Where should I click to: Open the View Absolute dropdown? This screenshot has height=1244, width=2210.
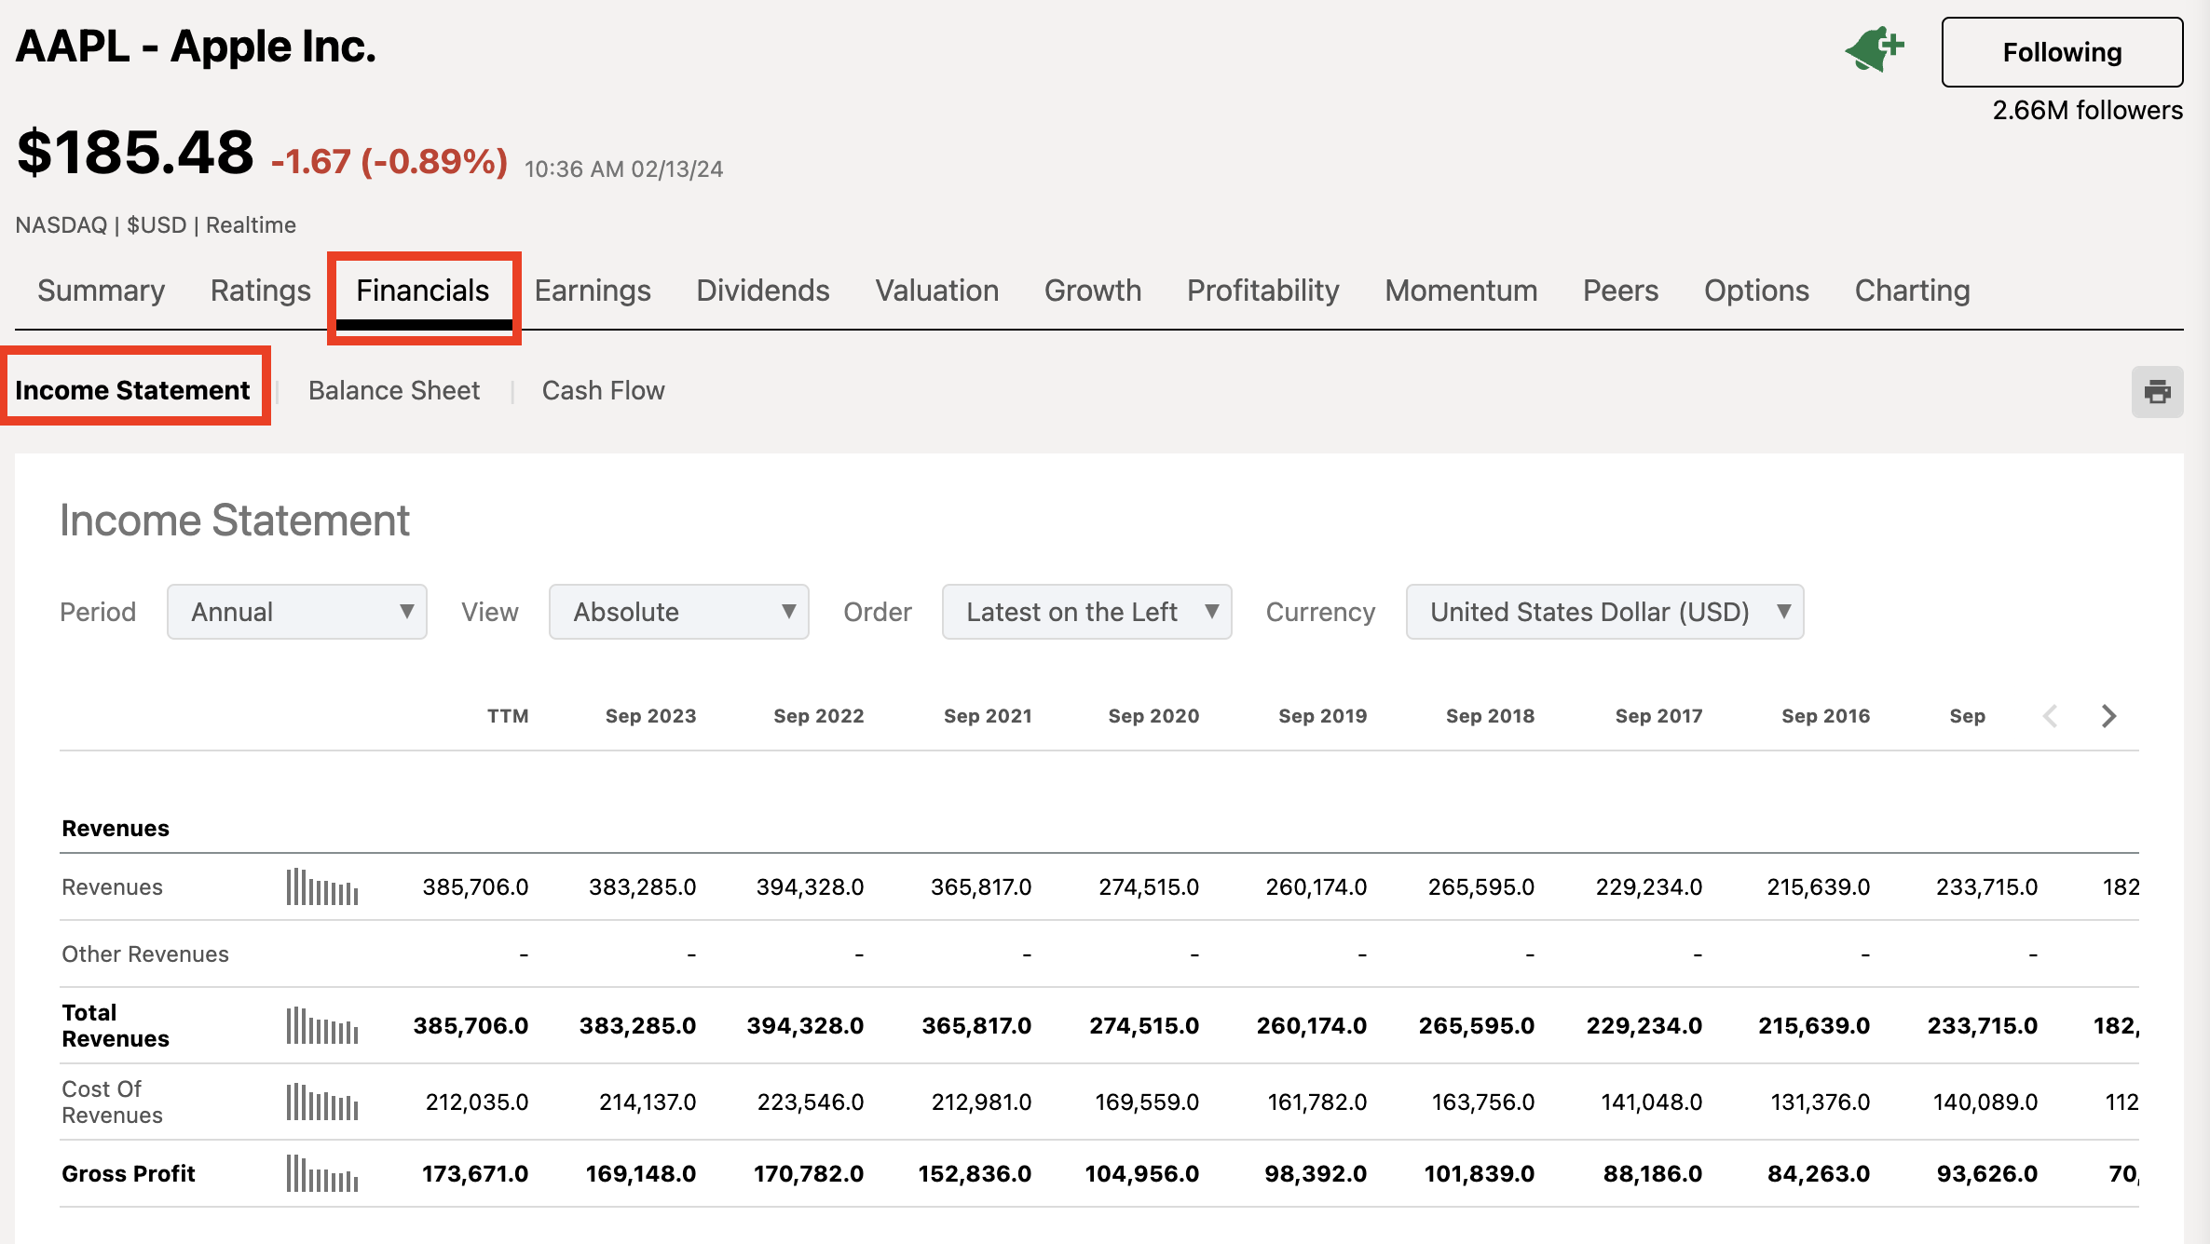coord(679,612)
